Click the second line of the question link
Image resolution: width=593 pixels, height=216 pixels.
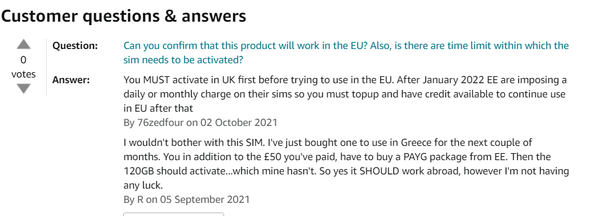(183, 60)
